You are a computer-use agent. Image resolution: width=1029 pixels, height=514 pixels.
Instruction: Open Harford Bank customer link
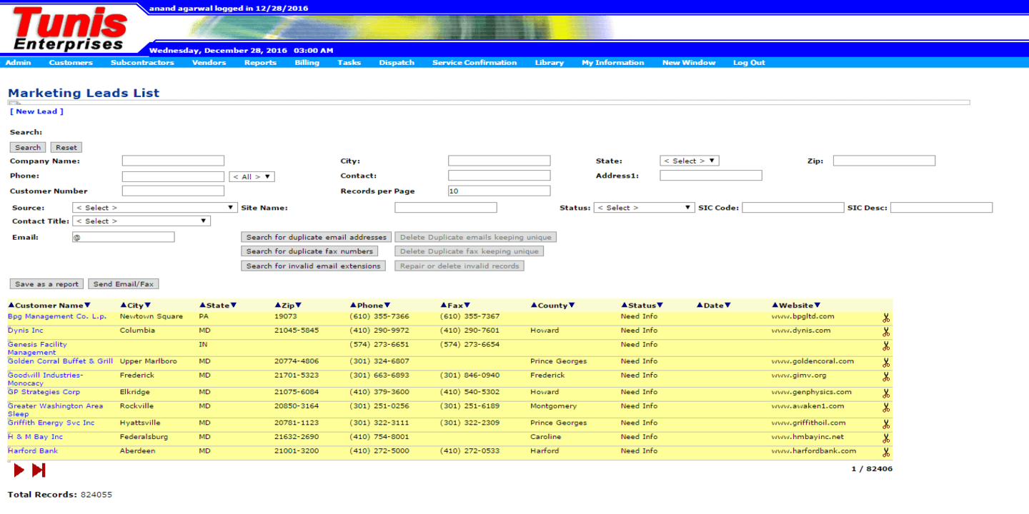33,450
